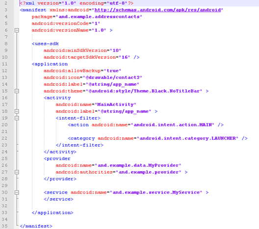
Task: Click the closing </application> tag
Action: pos(52,213)
